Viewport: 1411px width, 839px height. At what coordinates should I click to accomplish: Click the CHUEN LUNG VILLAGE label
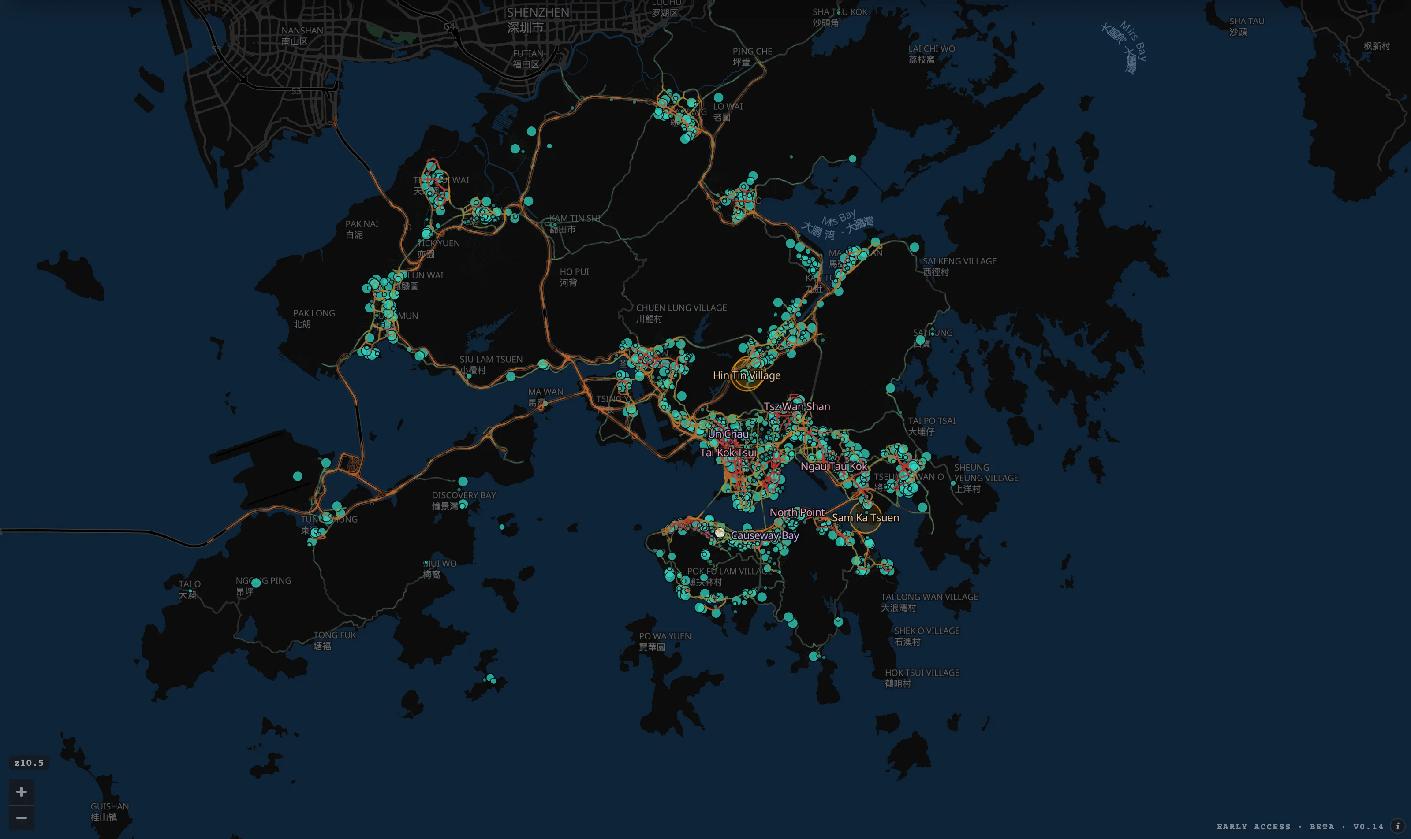click(x=681, y=313)
